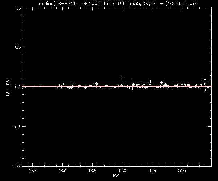Click the y-axis tick label −1.0
This screenshot has width=218, height=181.
click(x=17, y=165)
